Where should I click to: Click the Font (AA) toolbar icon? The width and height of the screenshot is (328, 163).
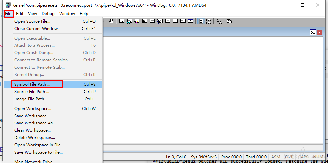219,21
